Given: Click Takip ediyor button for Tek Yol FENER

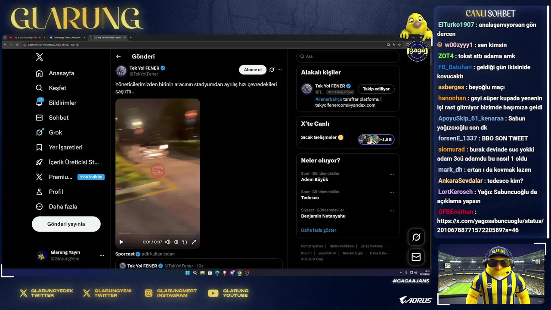Looking at the screenshot, I should click(376, 89).
